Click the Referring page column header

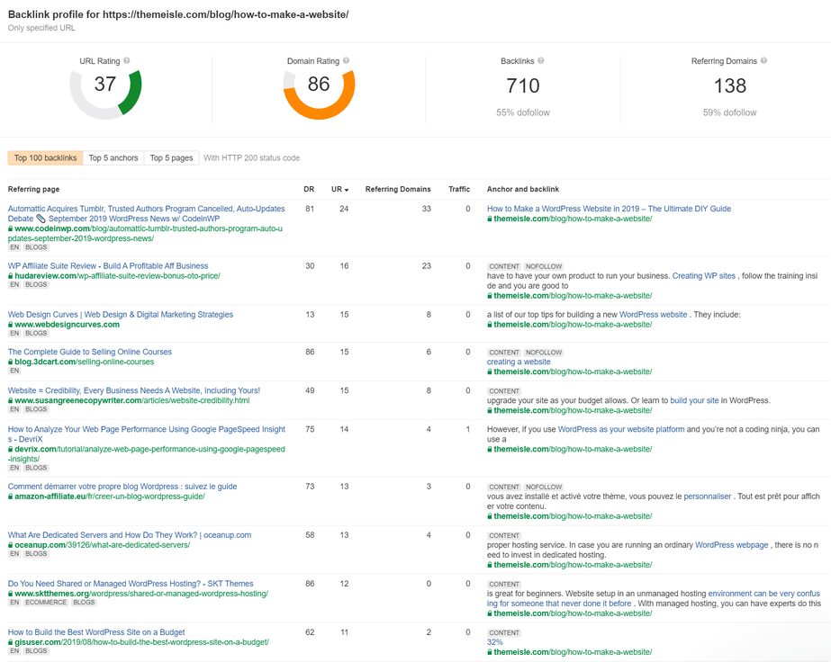coord(33,189)
